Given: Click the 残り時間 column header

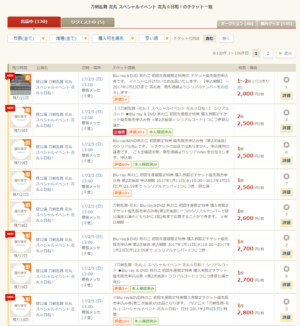Looking at the screenshot, I should (x=20, y=68).
